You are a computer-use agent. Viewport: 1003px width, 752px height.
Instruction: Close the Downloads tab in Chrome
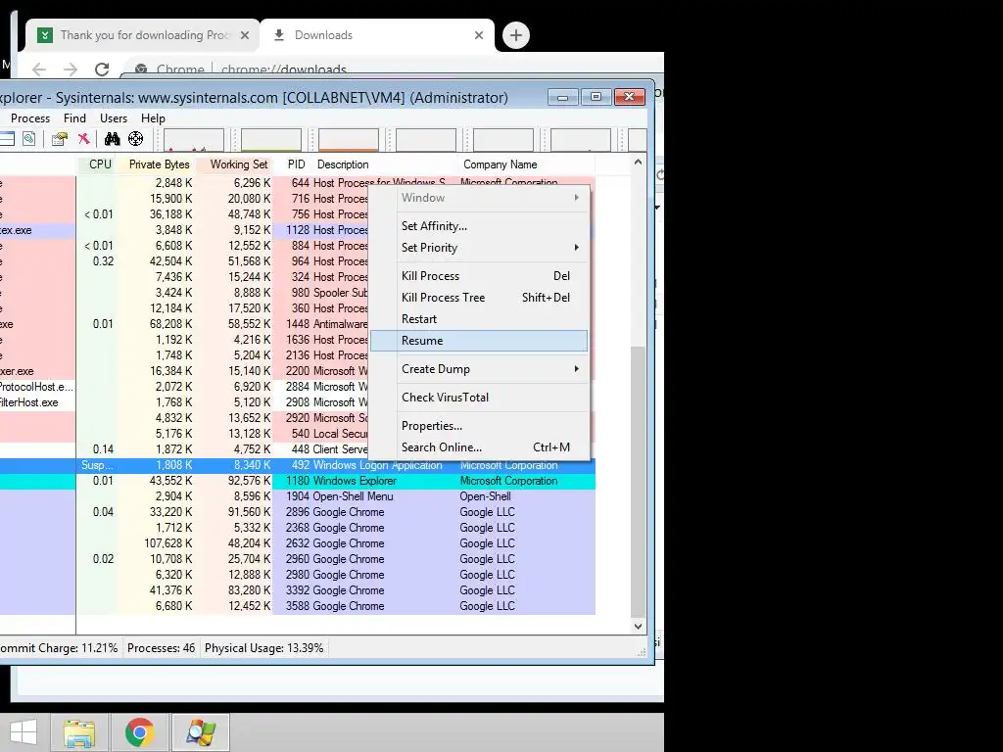click(478, 35)
